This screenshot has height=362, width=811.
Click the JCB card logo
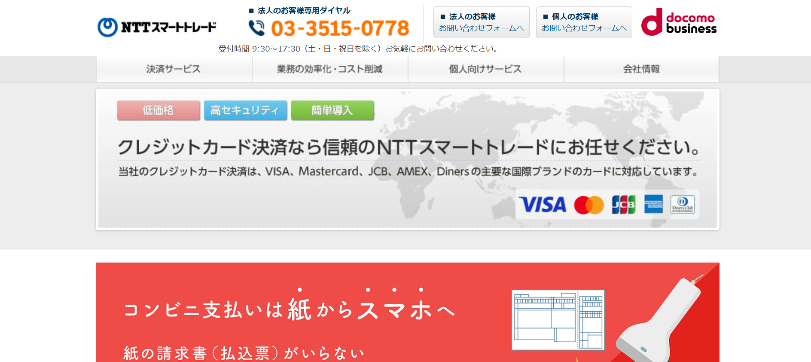[x=623, y=205]
